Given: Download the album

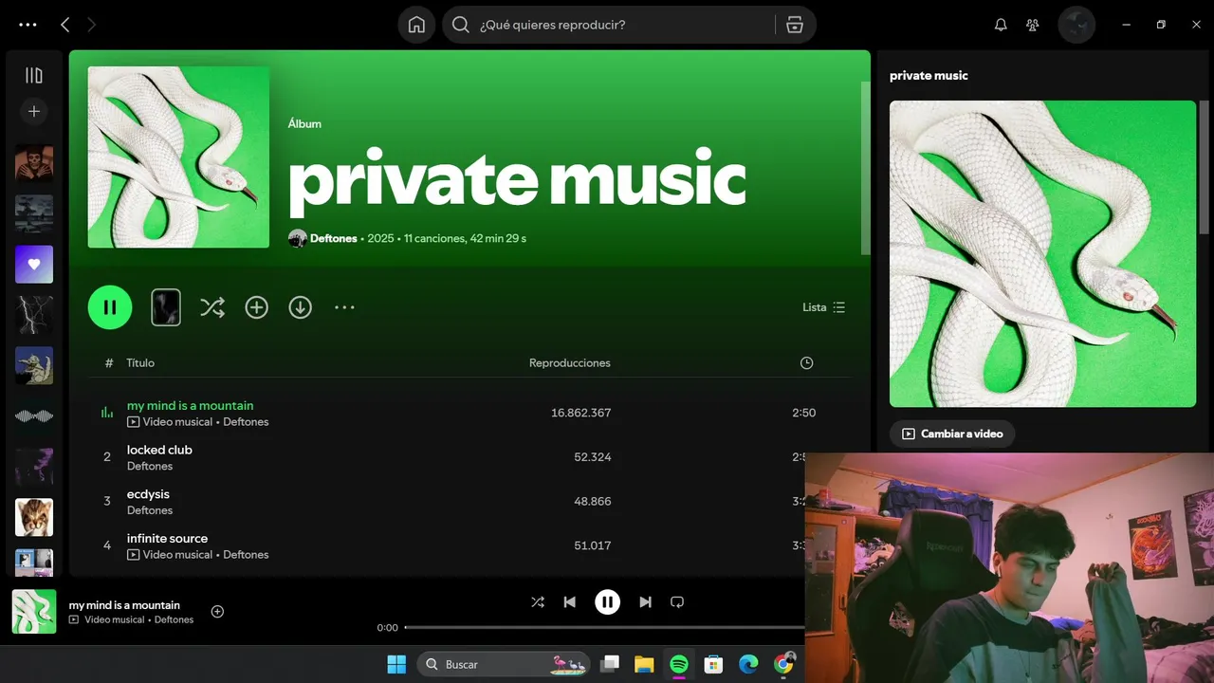Looking at the screenshot, I should click(301, 307).
